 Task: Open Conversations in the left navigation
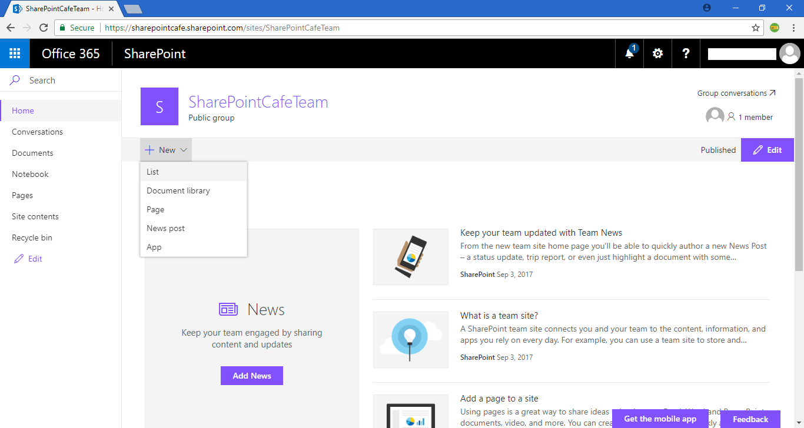pyautogui.click(x=61, y=132)
